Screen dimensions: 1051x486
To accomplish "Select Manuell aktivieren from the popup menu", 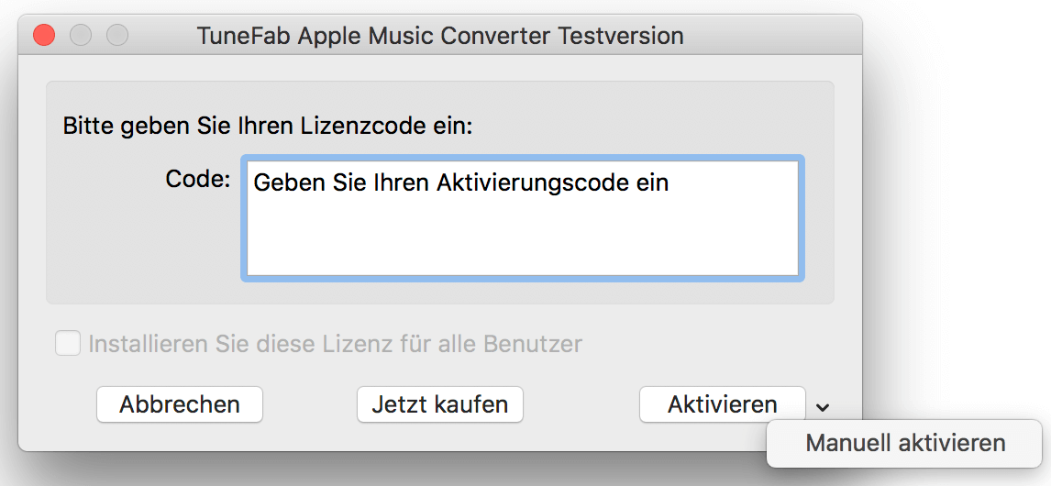I will [x=905, y=444].
